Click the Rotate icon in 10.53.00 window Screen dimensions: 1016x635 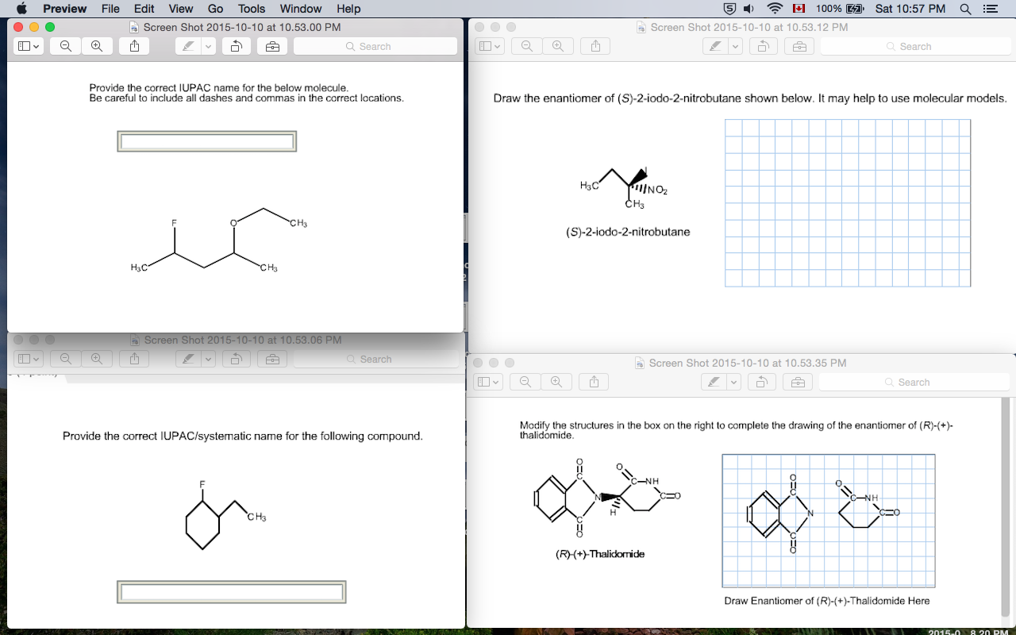[236, 46]
